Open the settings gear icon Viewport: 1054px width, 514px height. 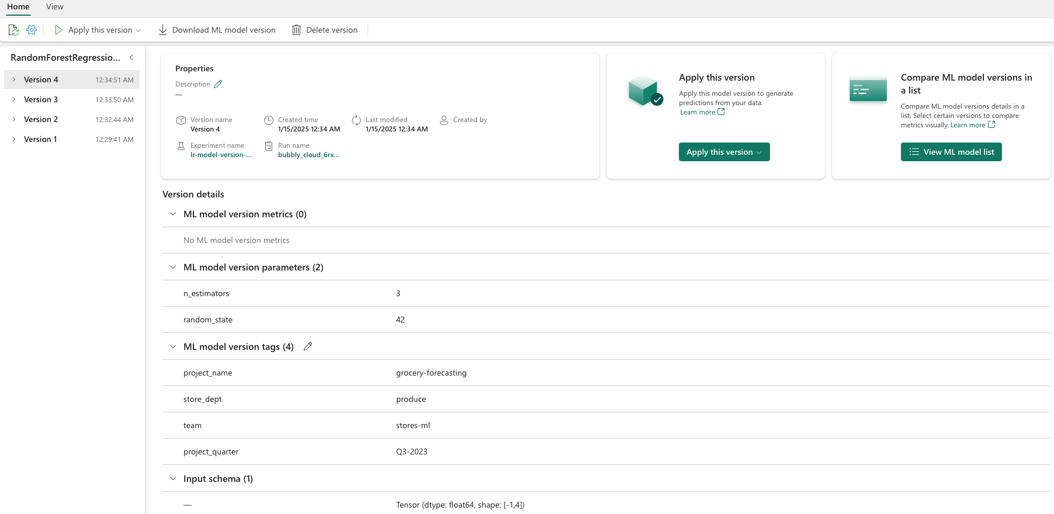[x=32, y=30]
